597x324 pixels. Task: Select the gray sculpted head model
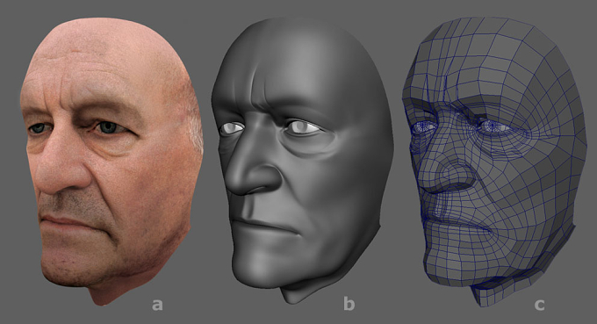point(303,160)
